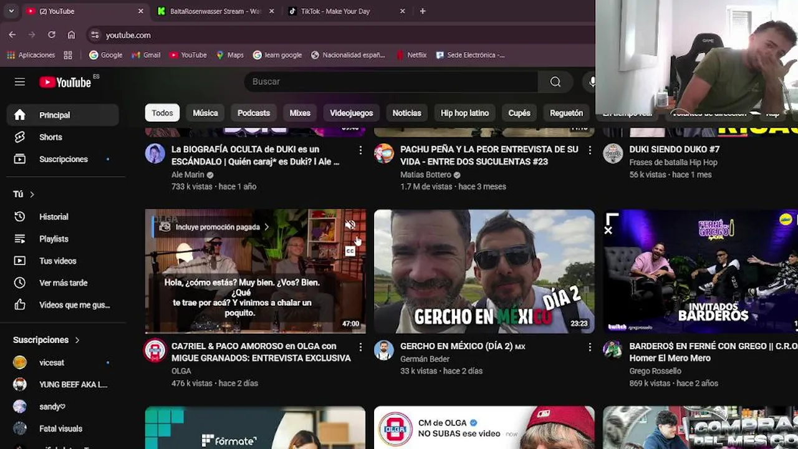Open the tab search dropdown arrow
Screen dimensions: 798x449
[x=11, y=11]
